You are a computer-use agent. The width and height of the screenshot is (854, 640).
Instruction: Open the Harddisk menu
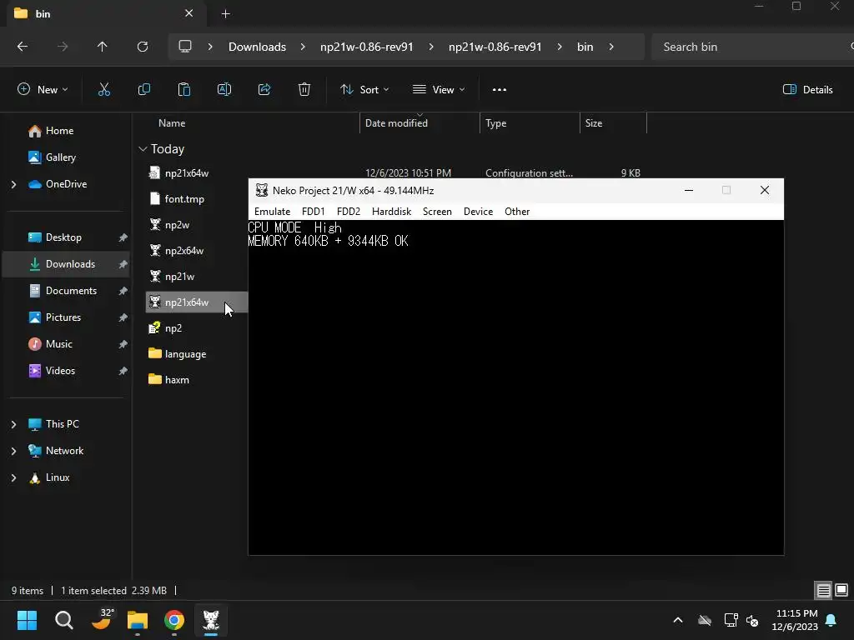tap(391, 211)
